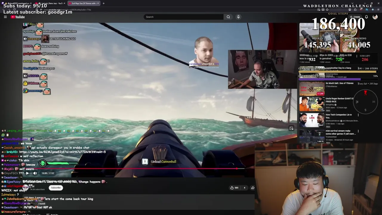The height and width of the screenshot is (215, 382).
Task: Click the YouTube search field
Action: tap(183, 17)
